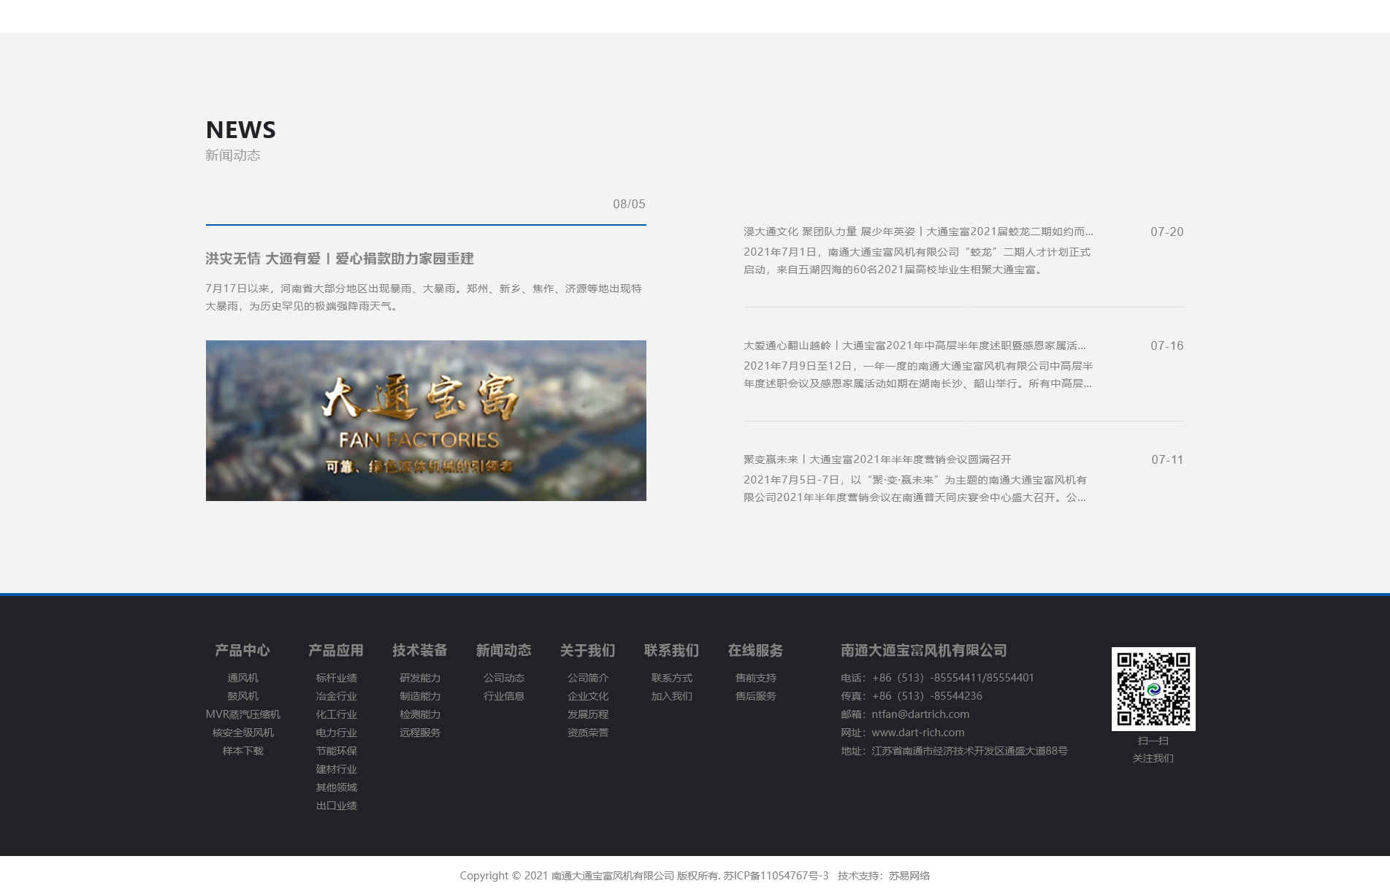
Task: Click the 07-11 article date
Action: click(1167, 459)
